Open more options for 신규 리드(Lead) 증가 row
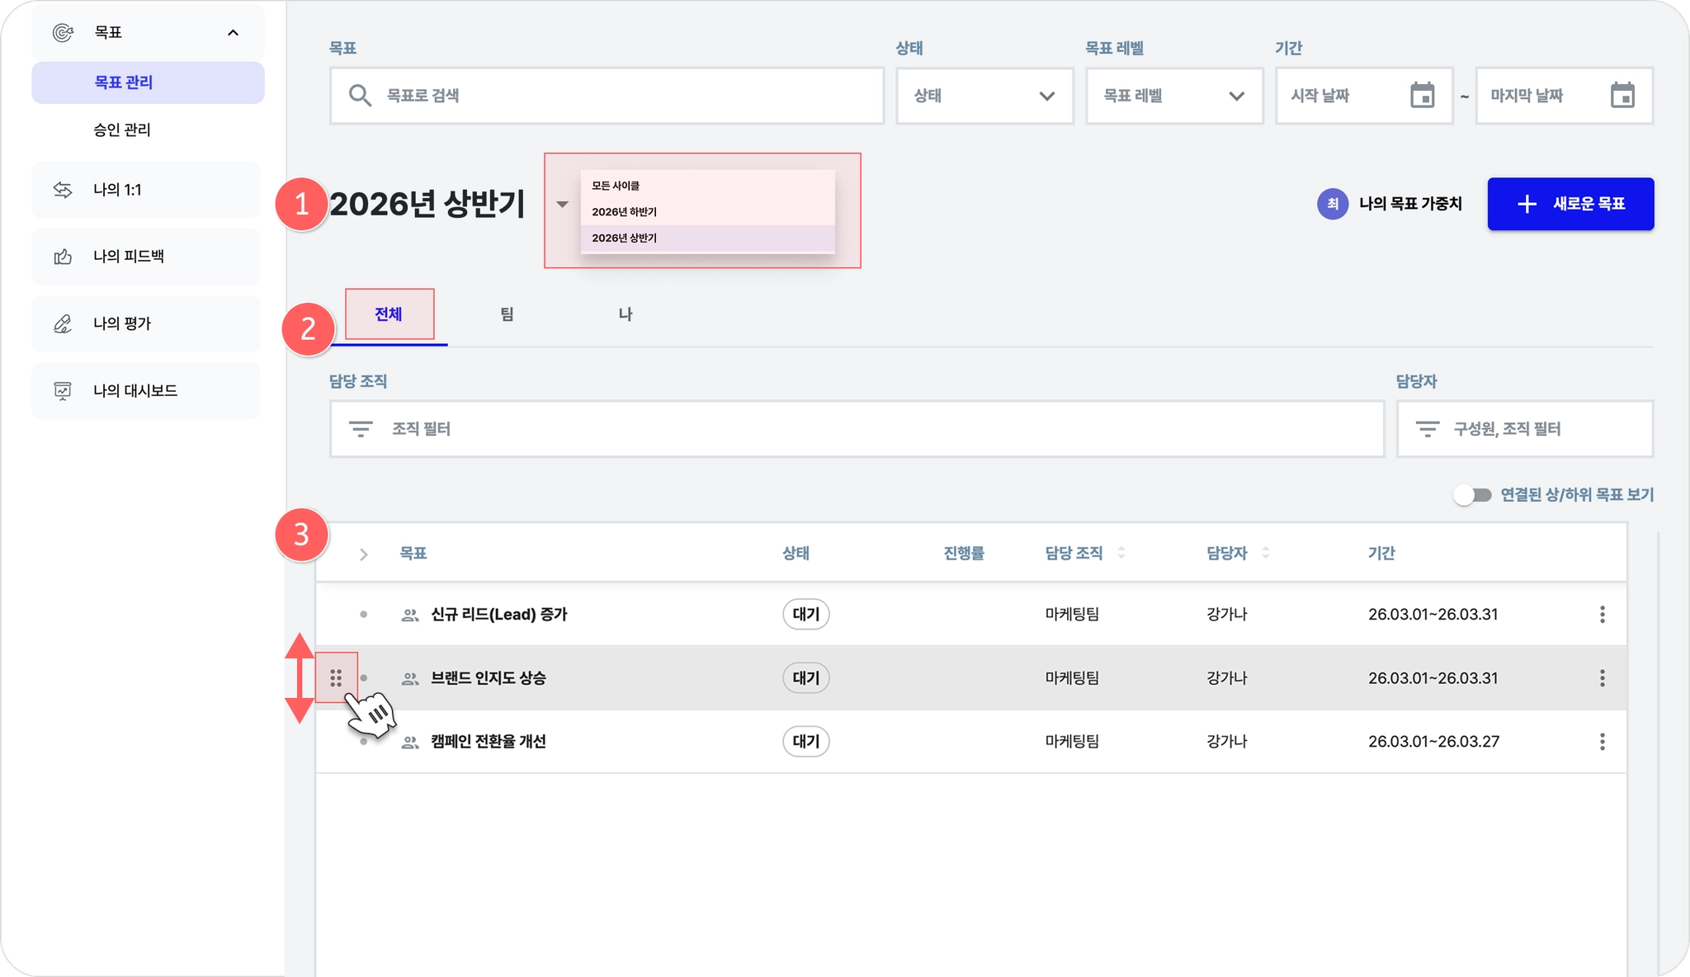This screenshot has height=977, width=1690. (1602, 614)
